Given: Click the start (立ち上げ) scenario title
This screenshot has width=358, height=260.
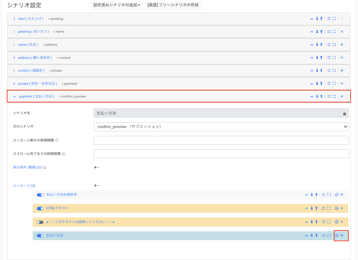Looking at the screenshot, I should [31, 19].
